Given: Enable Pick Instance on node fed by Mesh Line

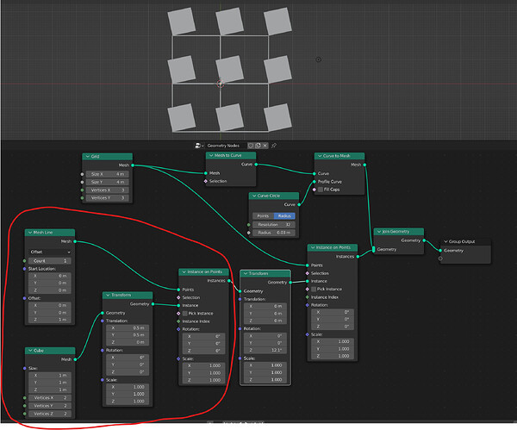Looking at the screenshot, I should point(185,314).
